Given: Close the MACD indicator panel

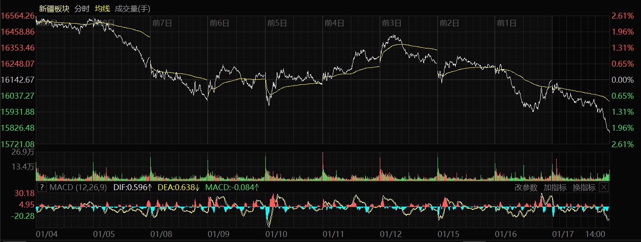Looking at the screenshot, I should coord(604,188).
